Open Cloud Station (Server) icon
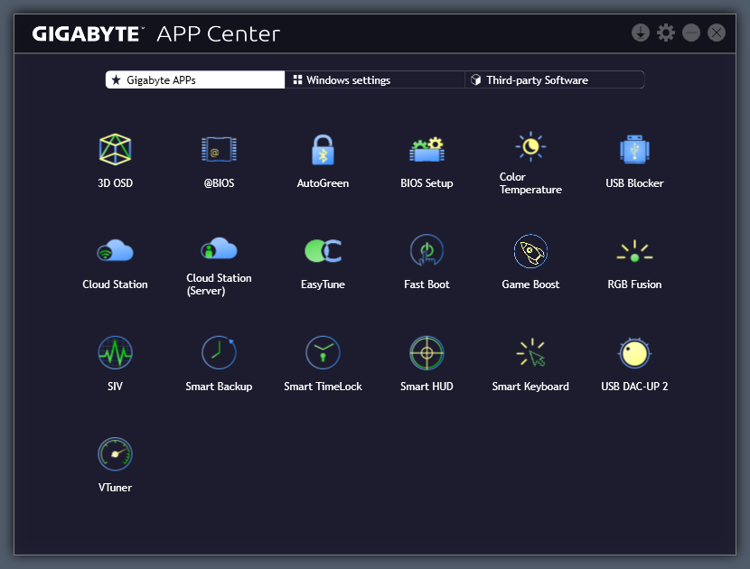 (219, 248)
